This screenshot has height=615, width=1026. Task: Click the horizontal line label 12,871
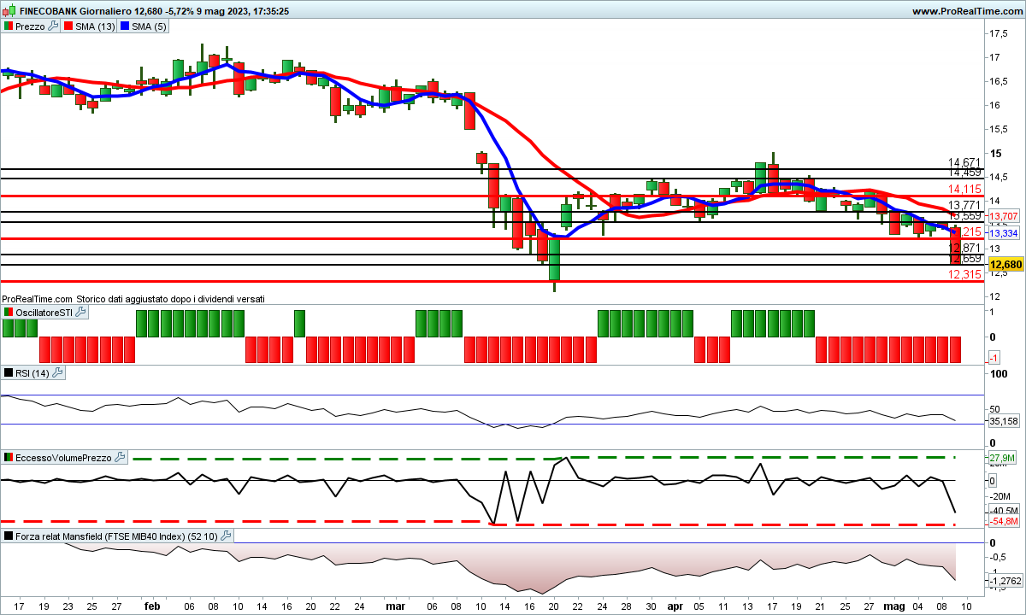[964, 248]
